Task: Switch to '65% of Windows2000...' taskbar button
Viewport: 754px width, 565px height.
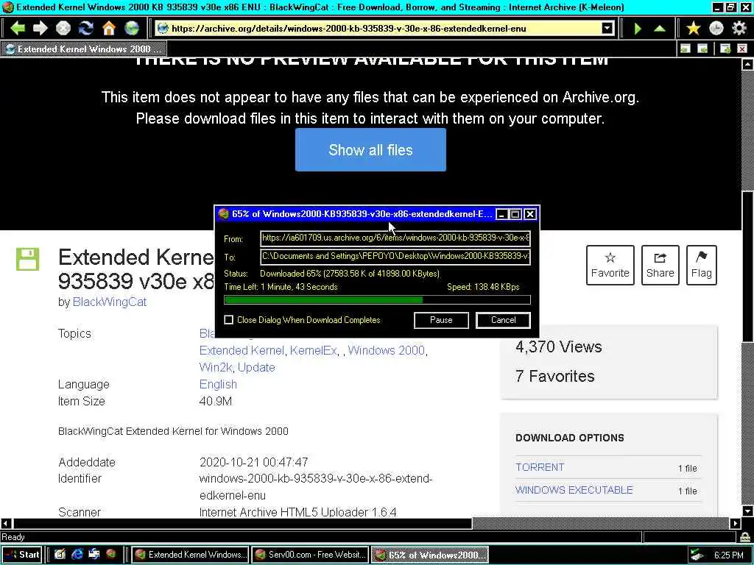Action: tap(429, 555)
